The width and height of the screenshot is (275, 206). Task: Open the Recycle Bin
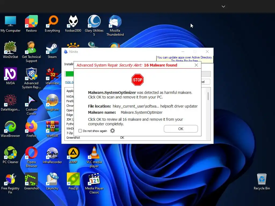[x=262, y=182]
